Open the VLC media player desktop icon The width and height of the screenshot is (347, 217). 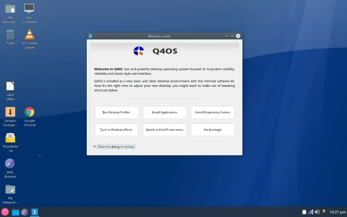click(29, 35)
